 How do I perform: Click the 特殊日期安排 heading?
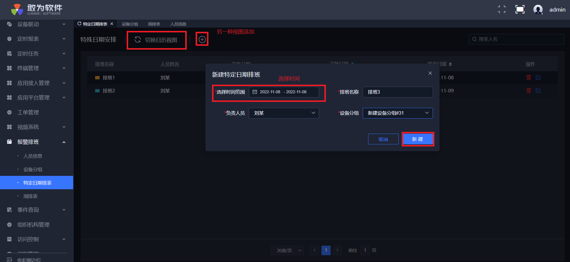[x=98, y=40]
